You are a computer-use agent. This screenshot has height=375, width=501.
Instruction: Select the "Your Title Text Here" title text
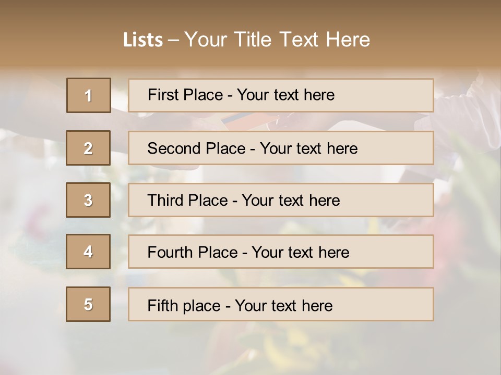pyautogui.click(x=277, y=40)
